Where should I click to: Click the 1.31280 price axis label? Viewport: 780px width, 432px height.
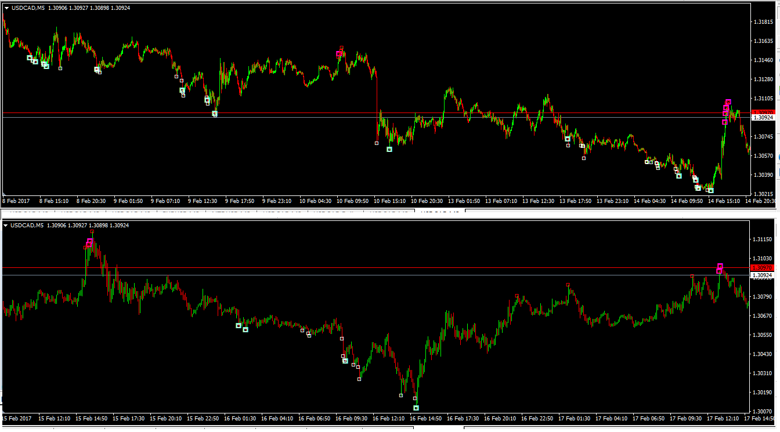click(763, 79)
